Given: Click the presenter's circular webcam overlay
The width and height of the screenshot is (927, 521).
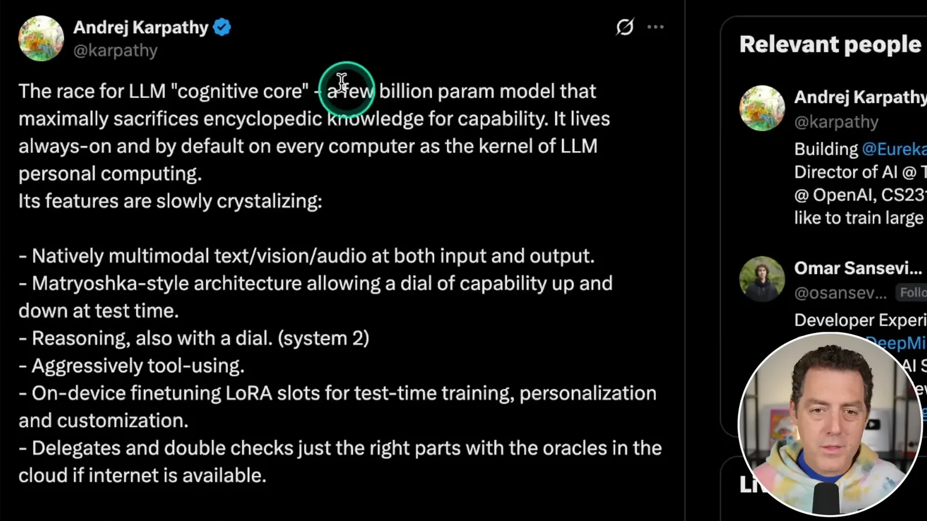Looking at the screenshot, I should (x=830, y=424).
